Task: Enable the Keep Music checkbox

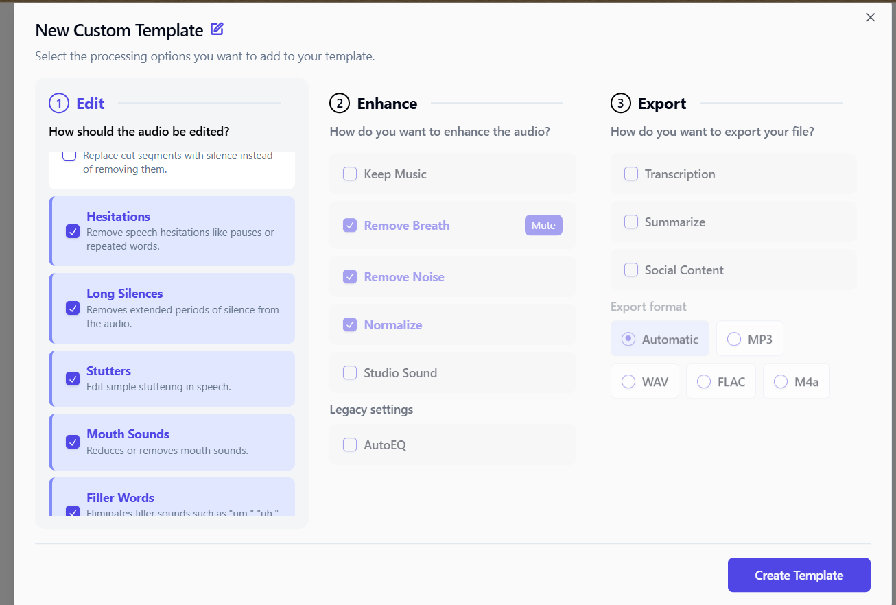Action: (350, 174)
